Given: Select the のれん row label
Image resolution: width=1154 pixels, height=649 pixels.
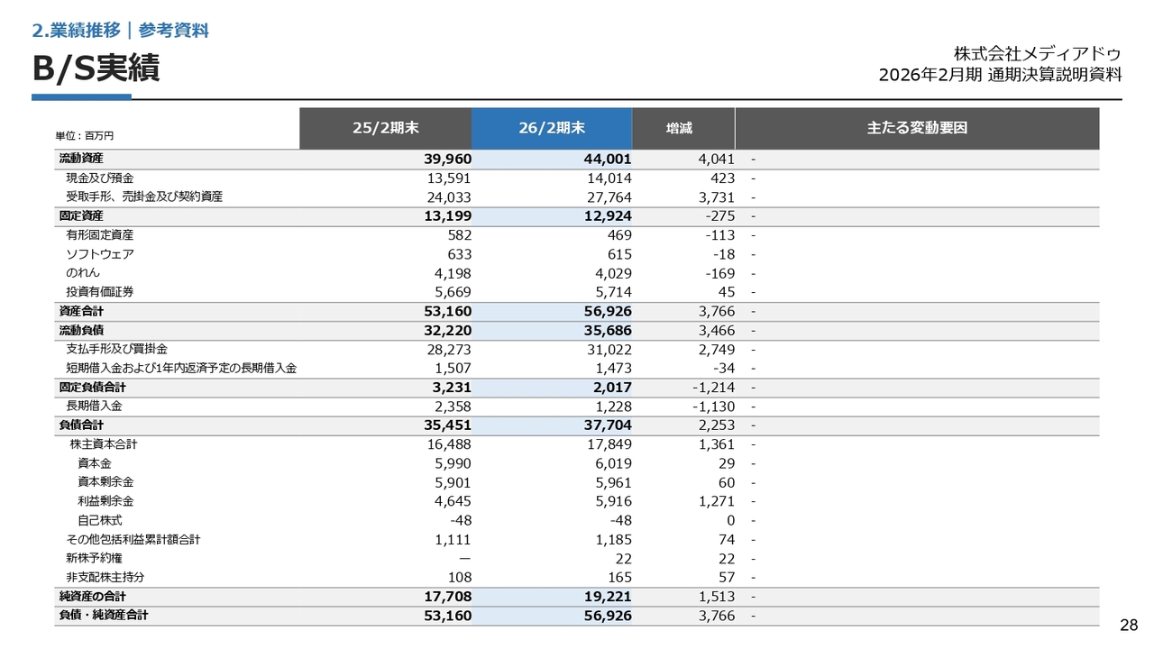Looking at the screenshot, I should click(x=83, y=272).
